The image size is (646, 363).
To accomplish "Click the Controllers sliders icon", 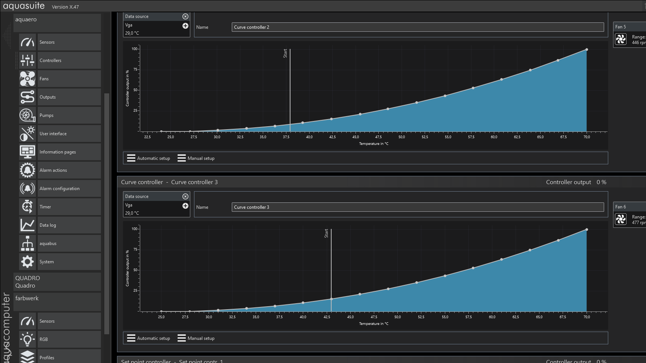I will tap(28, 60).
